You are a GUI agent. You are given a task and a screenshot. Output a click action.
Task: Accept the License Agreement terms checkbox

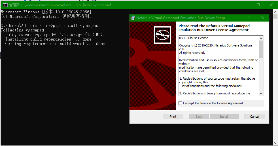pos(181,103)
